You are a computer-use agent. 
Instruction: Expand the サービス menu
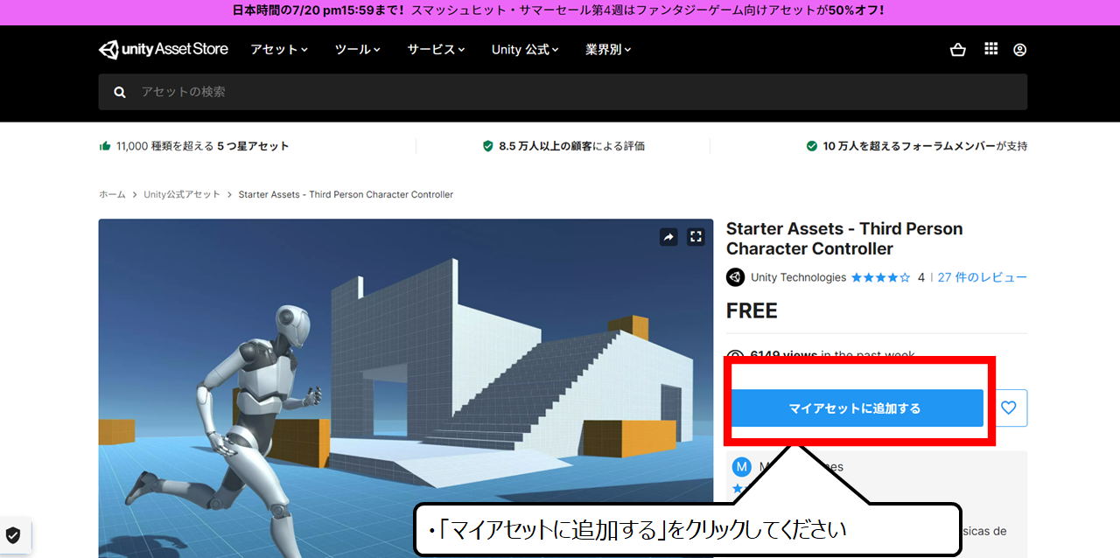(x=436, y=50)
